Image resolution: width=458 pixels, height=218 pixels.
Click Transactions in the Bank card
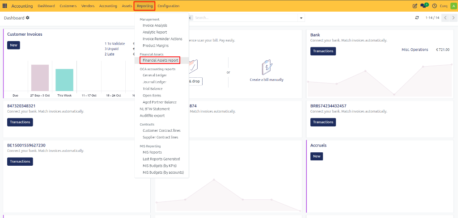323,51
